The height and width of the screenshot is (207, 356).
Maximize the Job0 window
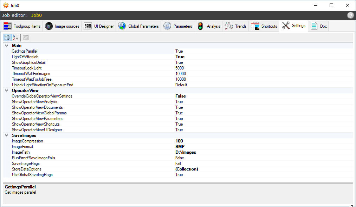(331, 5)
